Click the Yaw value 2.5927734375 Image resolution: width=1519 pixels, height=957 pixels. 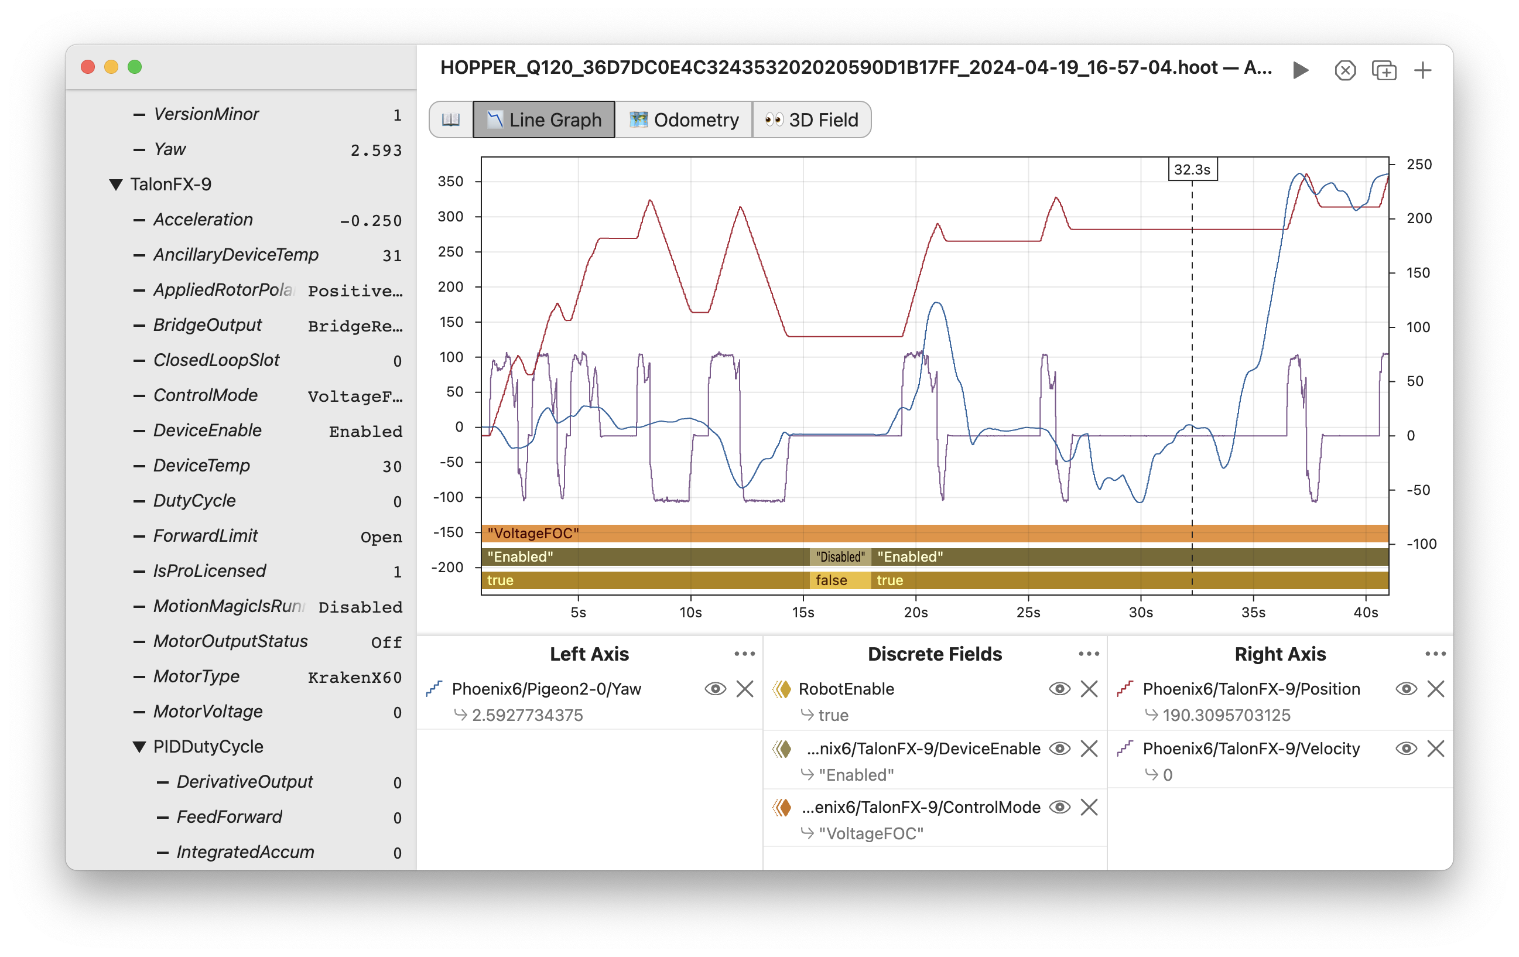[x=528, y=715]
